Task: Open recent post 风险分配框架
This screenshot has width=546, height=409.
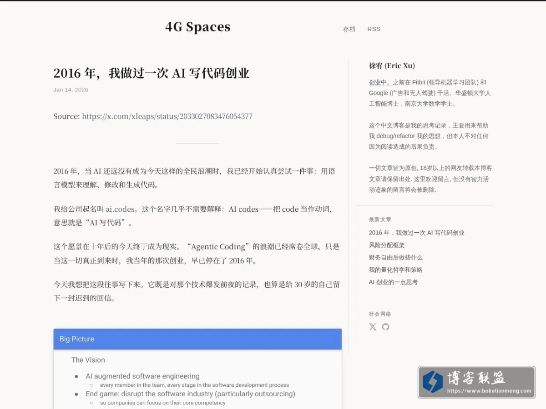Action: click(x=387, y=245)
